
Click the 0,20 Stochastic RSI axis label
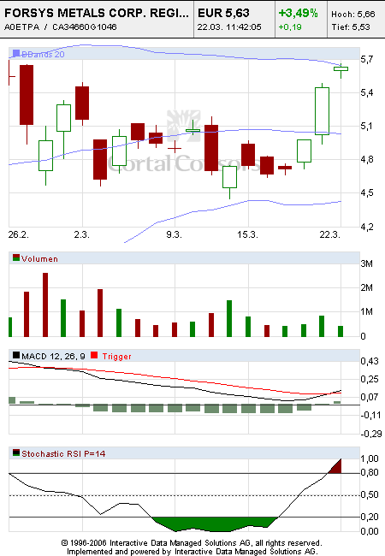pos(370,517)
